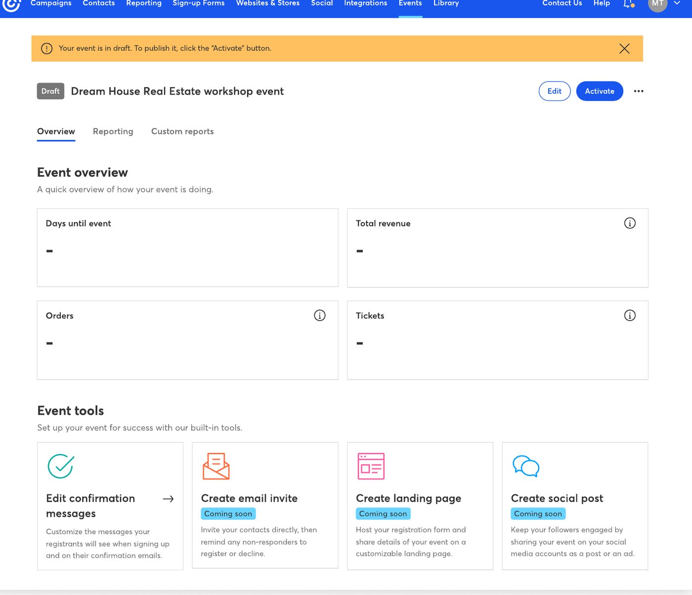Open the Social menu item
692x595 pixels.
click(x=322, y=3)
